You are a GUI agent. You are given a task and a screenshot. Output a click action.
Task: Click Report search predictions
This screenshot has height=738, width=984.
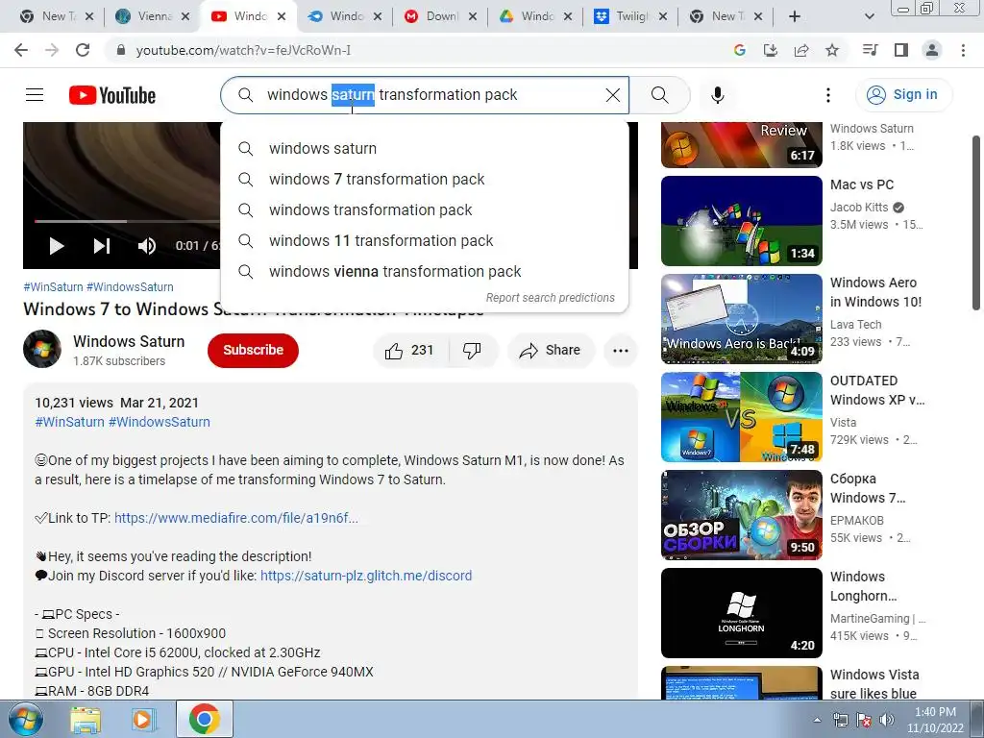551,298
